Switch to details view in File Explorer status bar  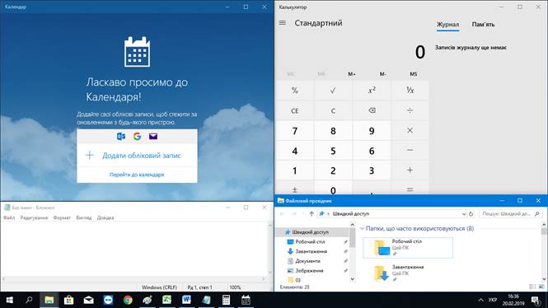532,287
